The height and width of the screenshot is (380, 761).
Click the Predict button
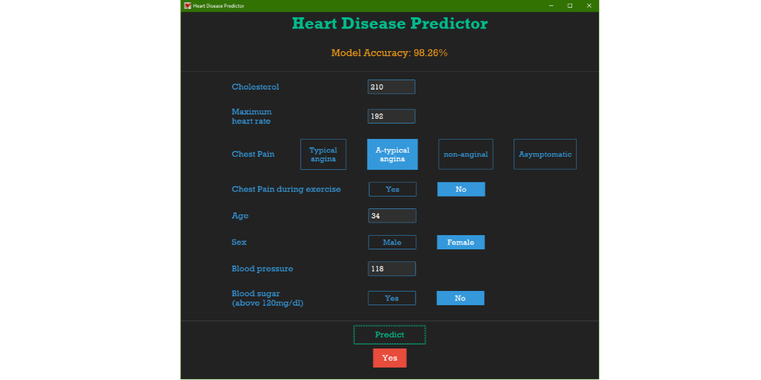[389, 334]
